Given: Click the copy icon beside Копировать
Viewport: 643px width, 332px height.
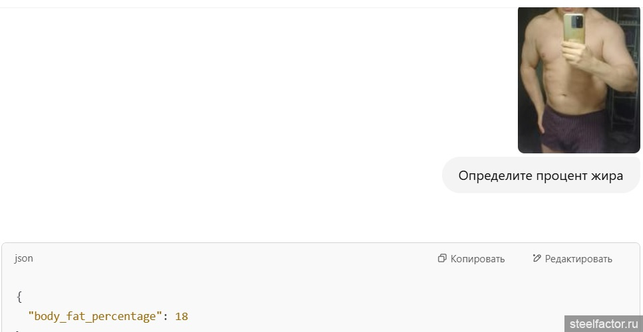Looking at the screenshot, I should pyautogui.click(x=442, y=258).
